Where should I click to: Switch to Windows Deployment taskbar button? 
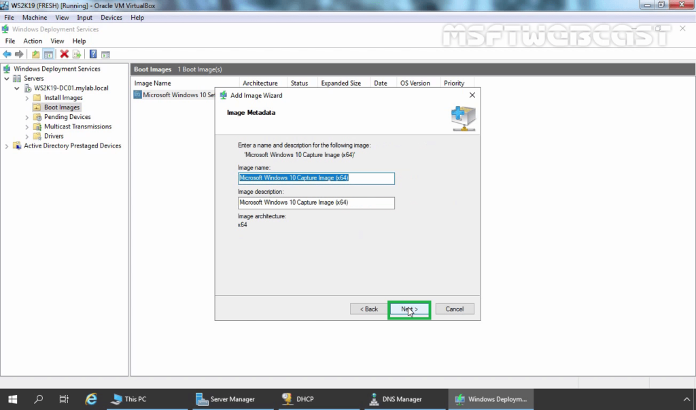pyautogui.click(x=491, y=399)
